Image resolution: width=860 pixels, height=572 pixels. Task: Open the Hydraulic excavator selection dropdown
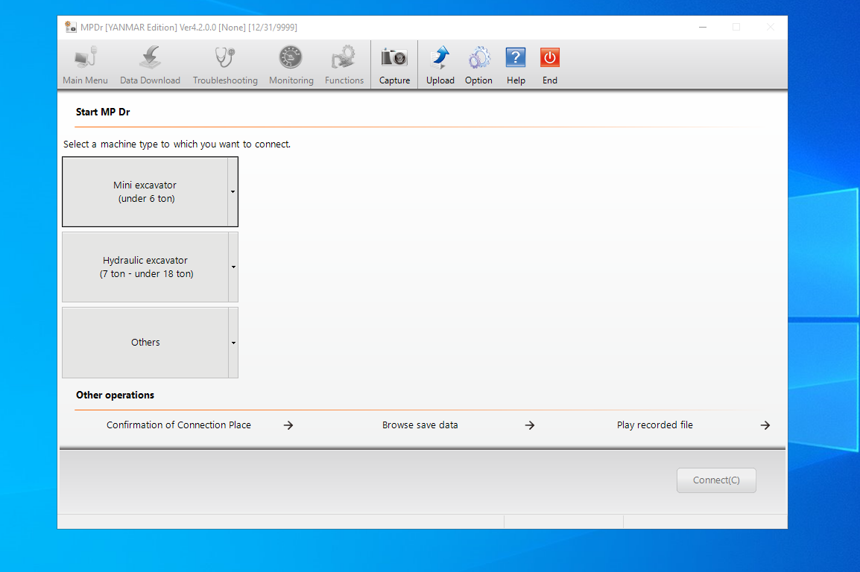233,267
